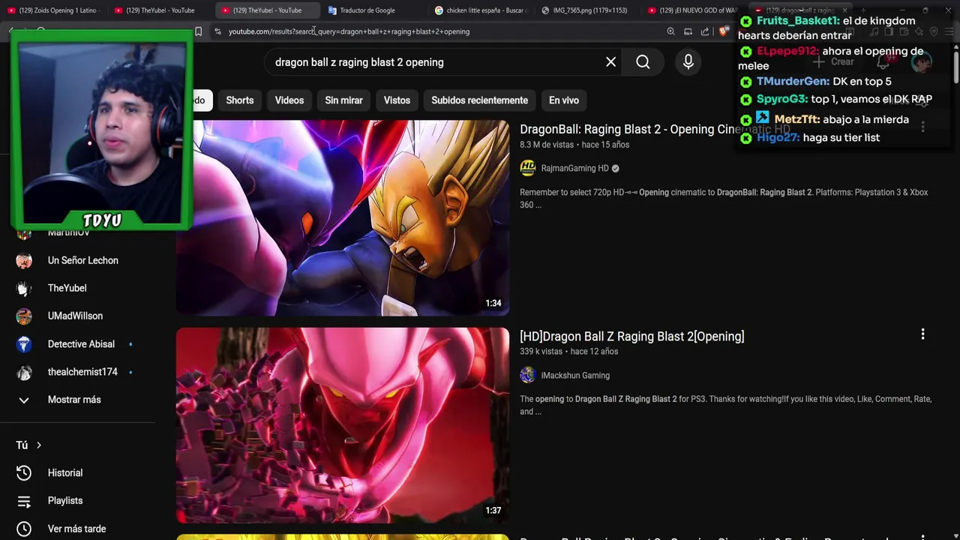The height and width of the screenshot is (540, 960).
Task: Click the Google Translate tab favicon
Action: tap(332, 10)
